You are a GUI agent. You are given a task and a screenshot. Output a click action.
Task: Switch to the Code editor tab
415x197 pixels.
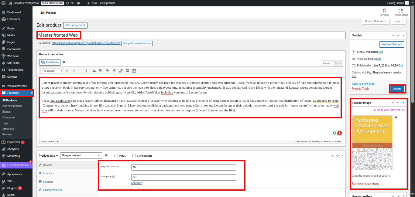[x=338, y=63]
